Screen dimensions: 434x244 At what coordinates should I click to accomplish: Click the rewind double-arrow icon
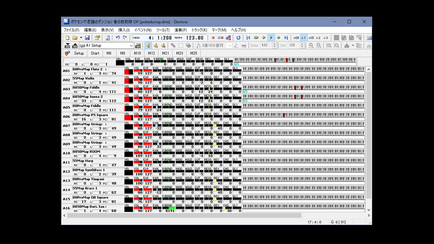[x=256, y=38]
